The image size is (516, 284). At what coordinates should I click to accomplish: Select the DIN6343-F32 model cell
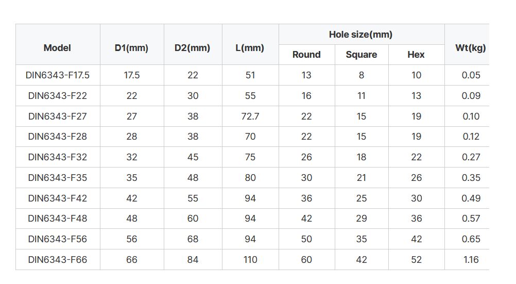click(x=58, y=157)
